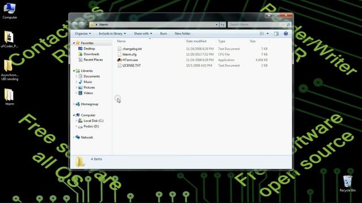The image size is (362, 203).
Task: Open the Share with dropdown
Action: (143, 34)
